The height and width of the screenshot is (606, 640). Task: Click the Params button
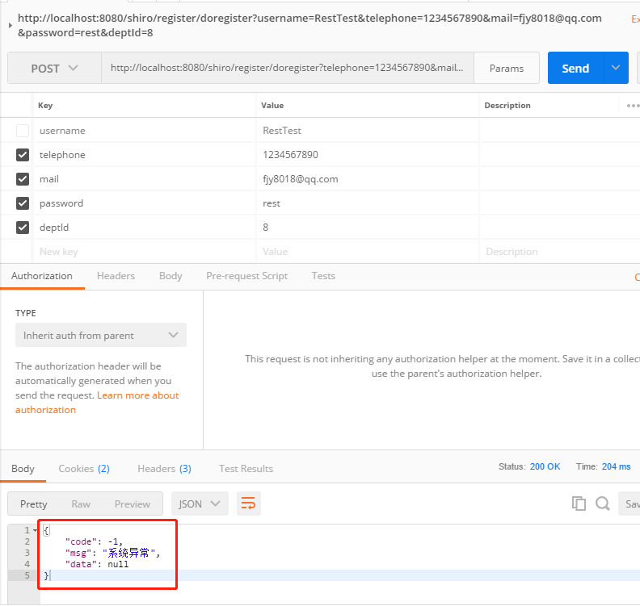pyautogui.click(x=507, y=69)
